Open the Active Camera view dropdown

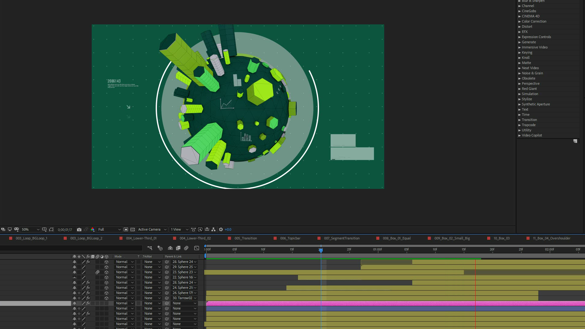(x=152, y=230)
